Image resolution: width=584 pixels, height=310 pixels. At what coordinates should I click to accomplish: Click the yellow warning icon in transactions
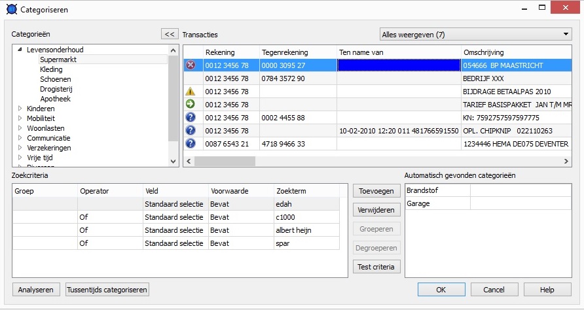pos(191,92)
